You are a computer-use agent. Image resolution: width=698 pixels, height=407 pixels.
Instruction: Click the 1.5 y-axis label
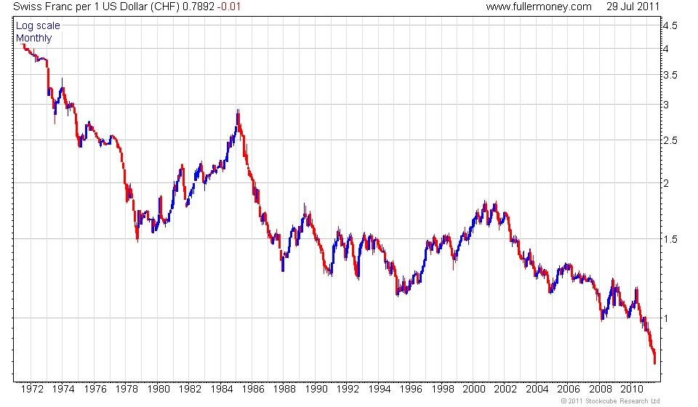point(670,239)
